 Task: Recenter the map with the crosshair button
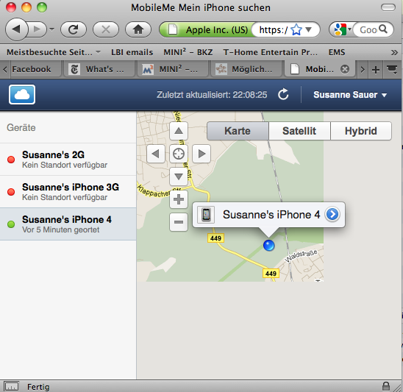tap(179, 154)
